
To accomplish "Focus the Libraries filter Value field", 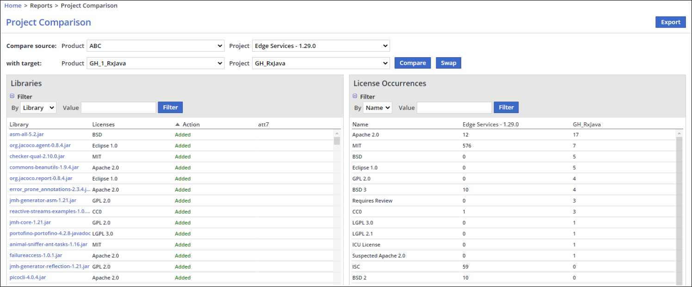I will [x=118, y=108].
